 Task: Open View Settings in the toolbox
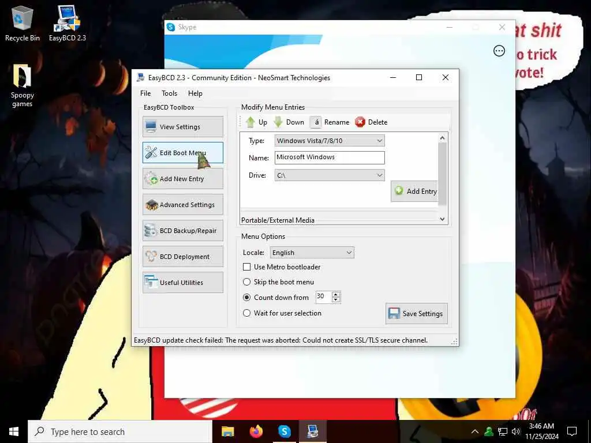(x=183, y=126)
